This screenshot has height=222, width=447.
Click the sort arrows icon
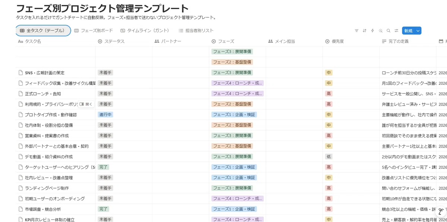[x=364, y=30]
